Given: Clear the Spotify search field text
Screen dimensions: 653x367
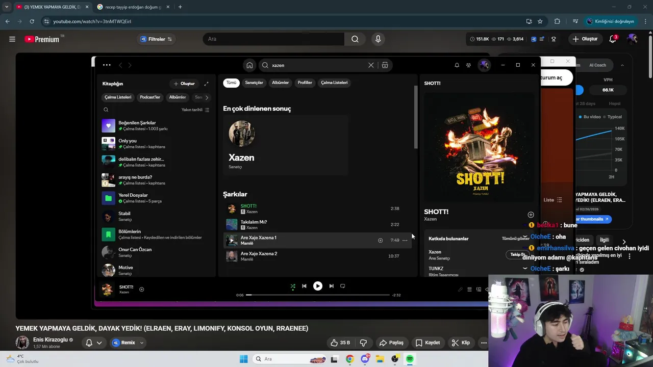Looking at the screenshot, I should [x=371, y=65].
